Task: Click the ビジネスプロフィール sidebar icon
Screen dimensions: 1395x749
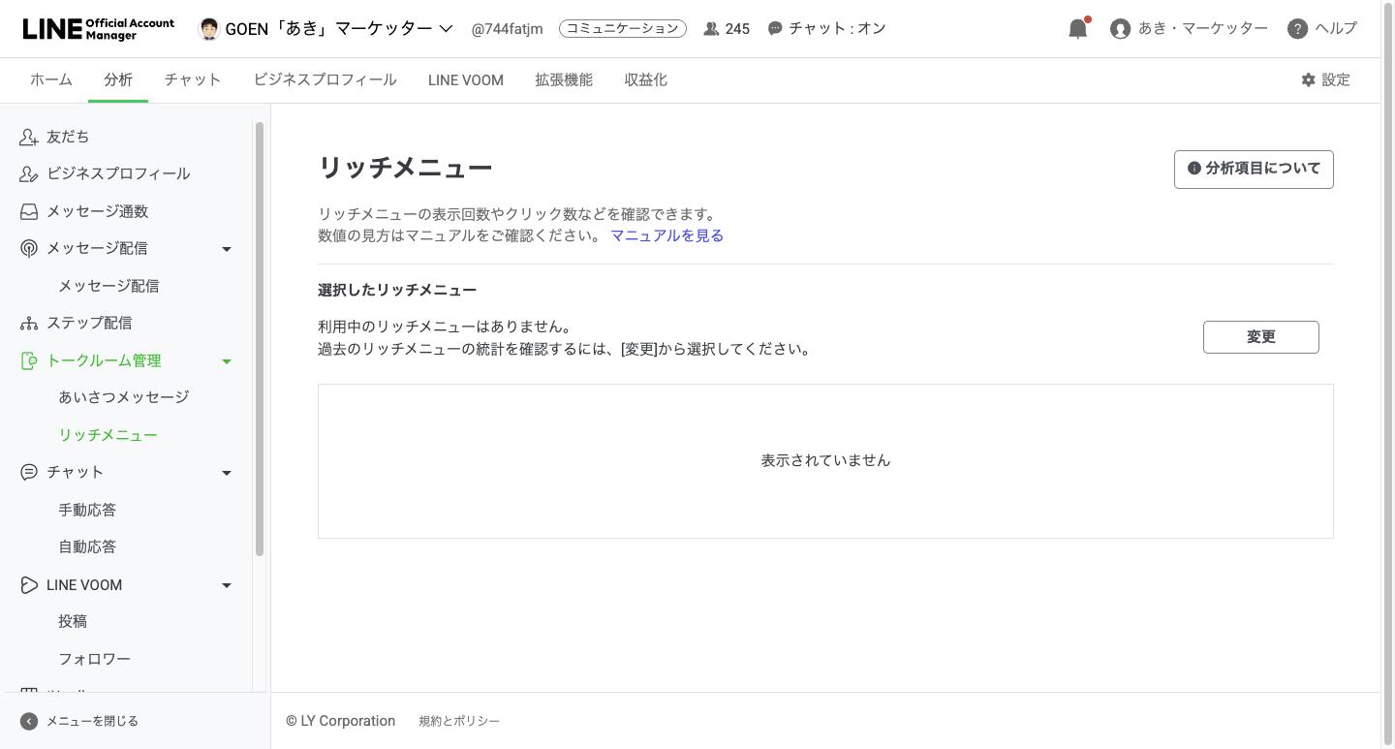Action: click(29, 174)
